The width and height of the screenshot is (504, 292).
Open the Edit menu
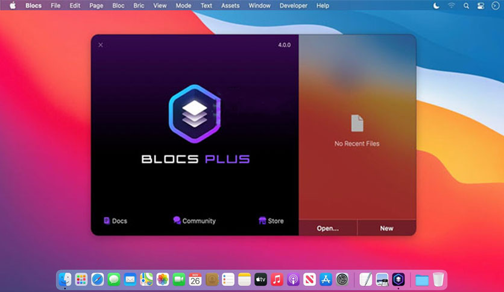pos(75,5)
